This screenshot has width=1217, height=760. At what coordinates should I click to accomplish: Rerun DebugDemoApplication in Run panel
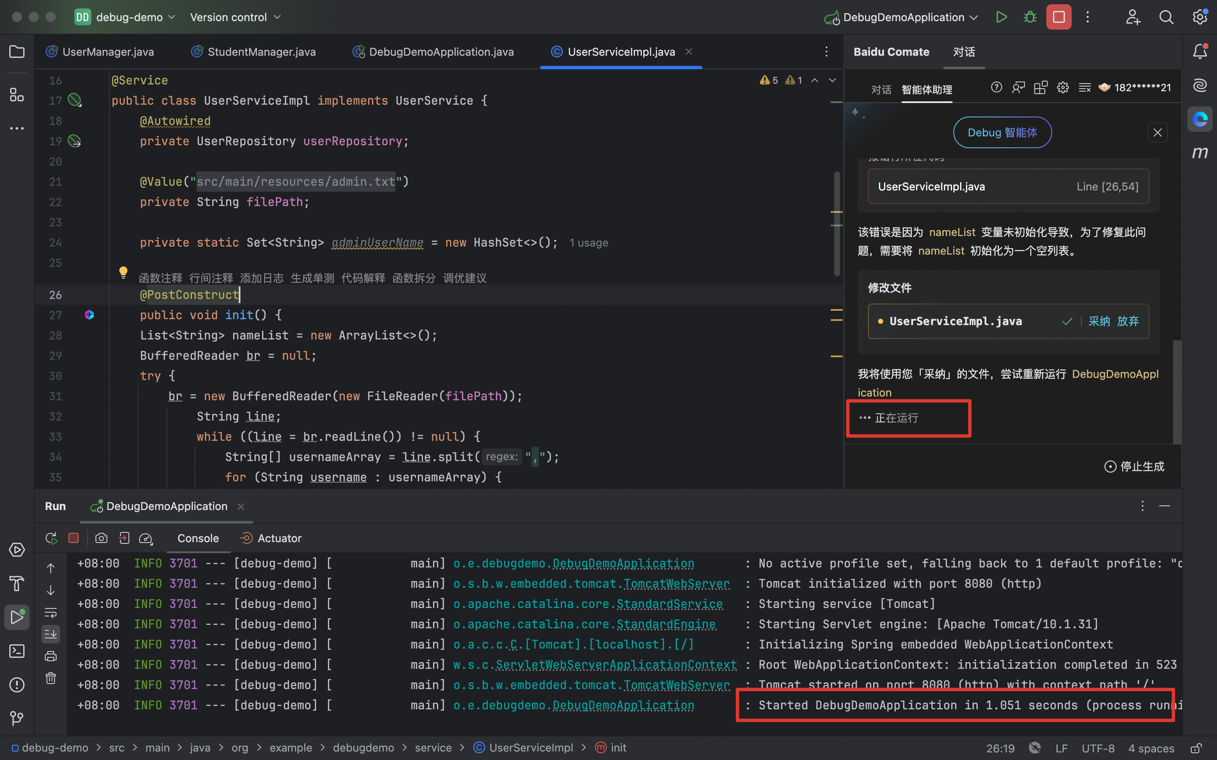[x=51, y=538]
